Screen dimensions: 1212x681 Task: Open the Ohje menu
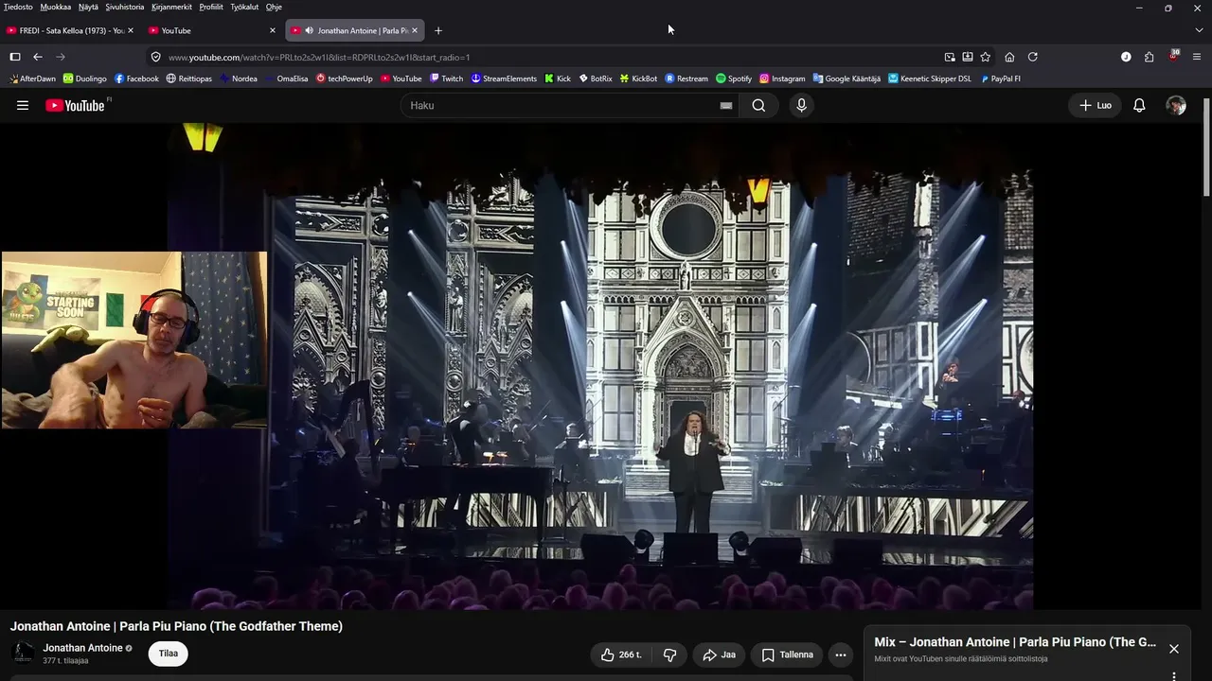tap(274, 7)
